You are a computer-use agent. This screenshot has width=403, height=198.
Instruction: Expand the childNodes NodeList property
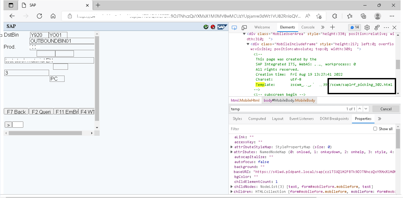(x=232, y=187)
